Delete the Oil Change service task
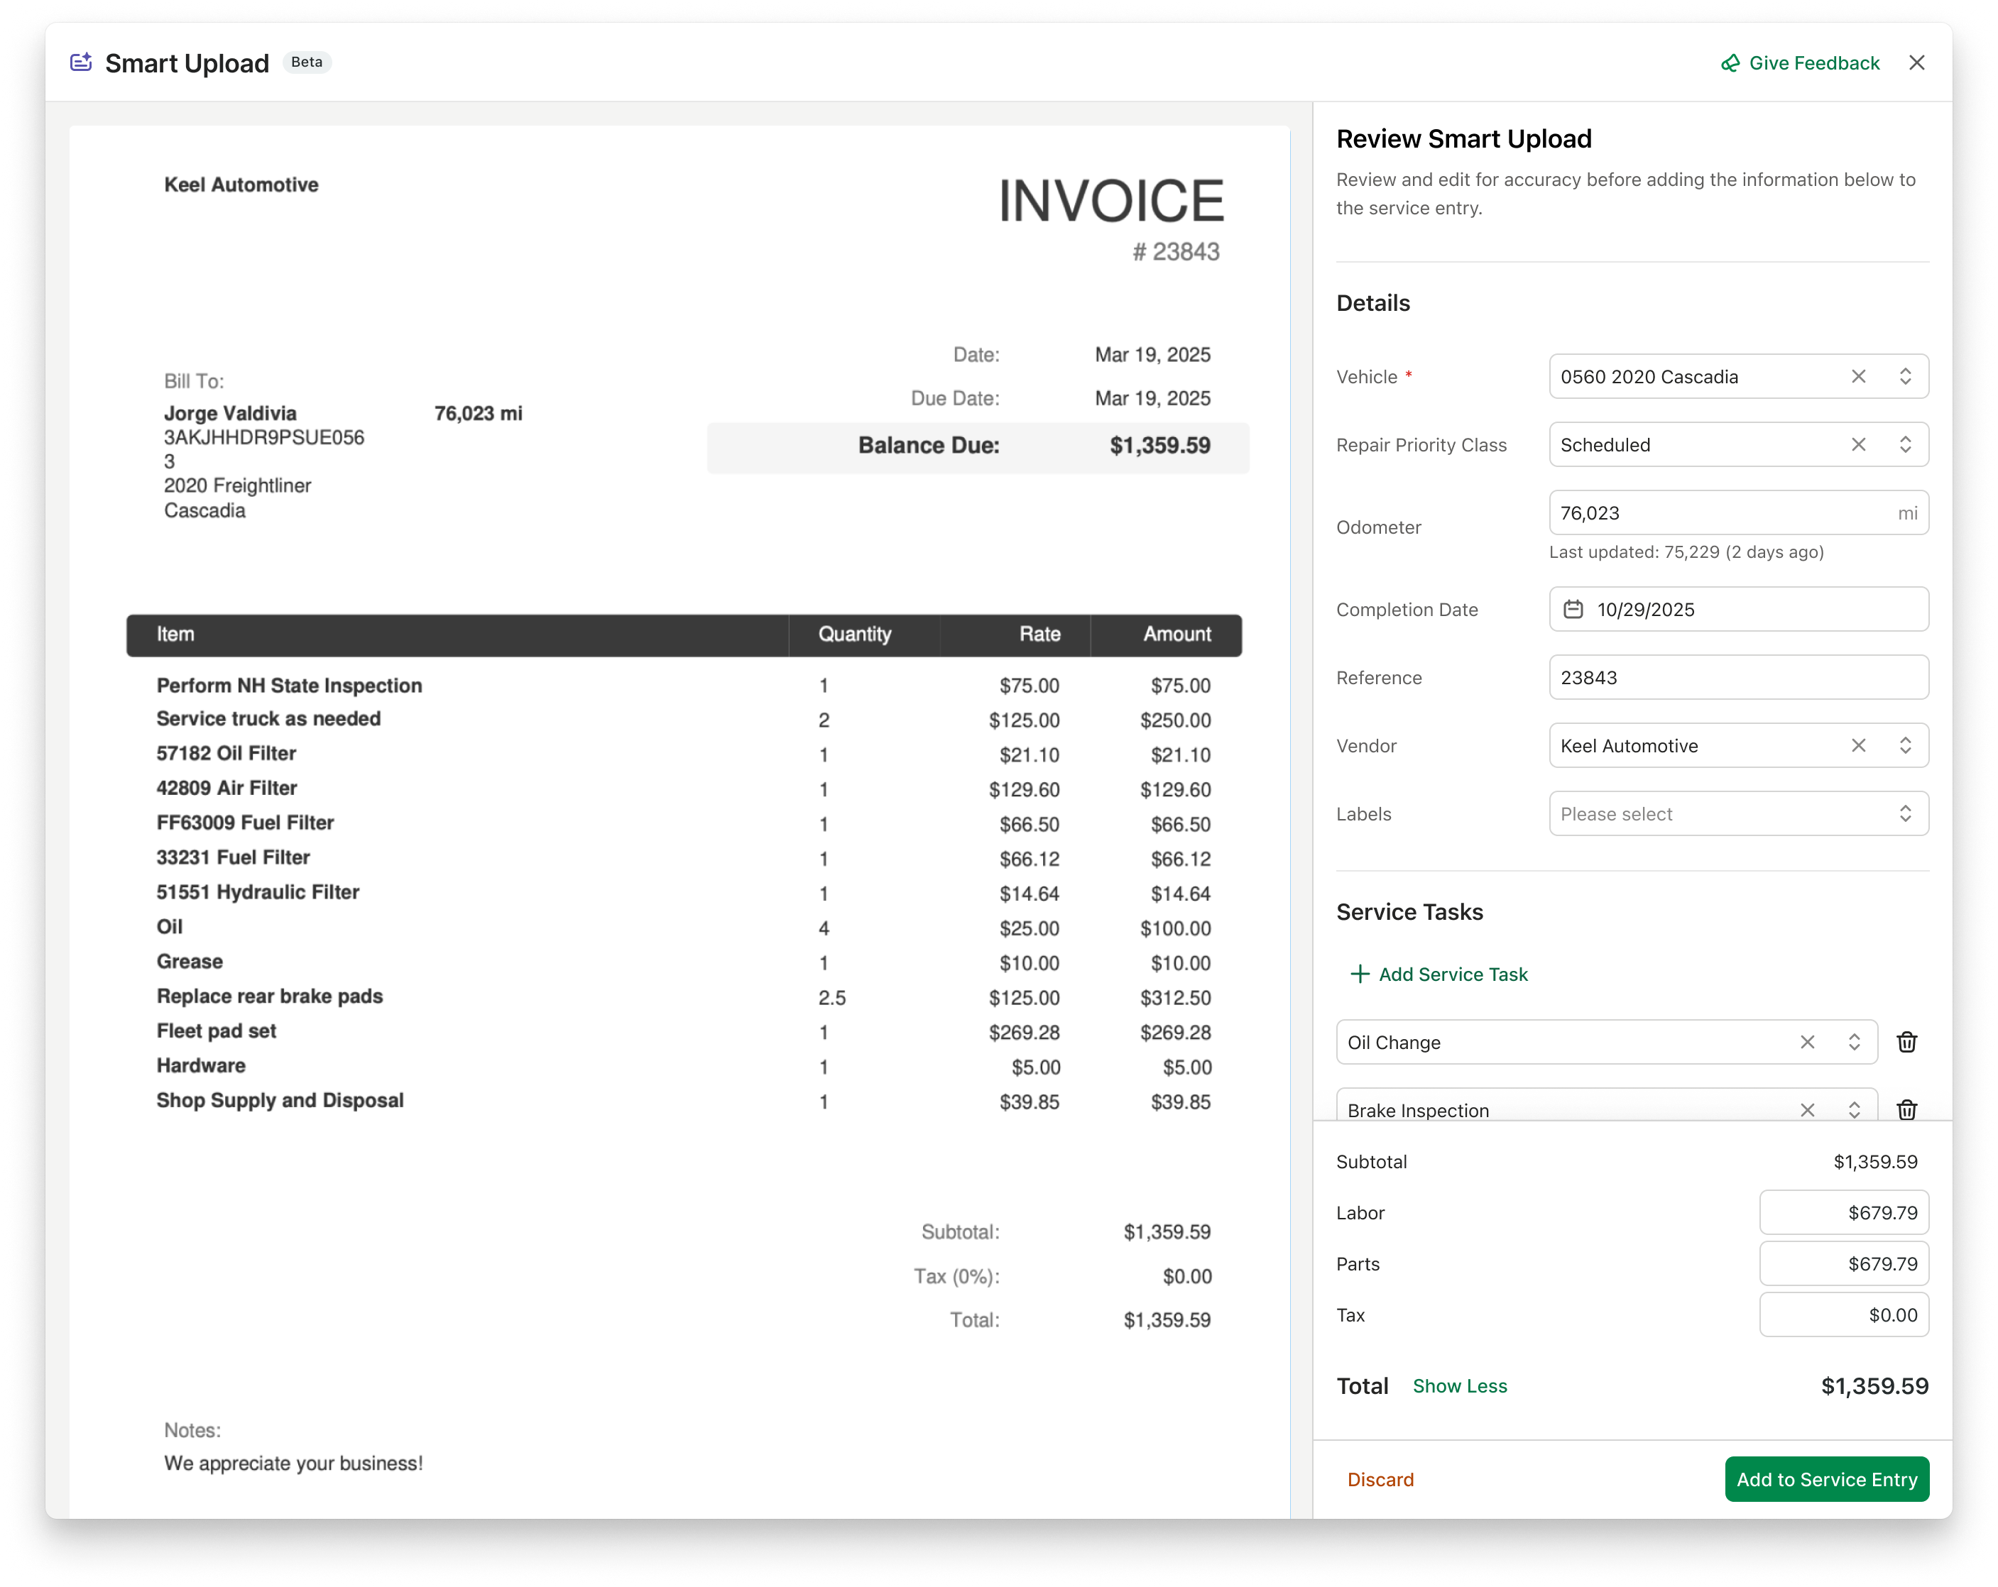Image resolution: width=1998 pixels, height=1587 pixels. pyautogui.click(x=1906, y=1042)
